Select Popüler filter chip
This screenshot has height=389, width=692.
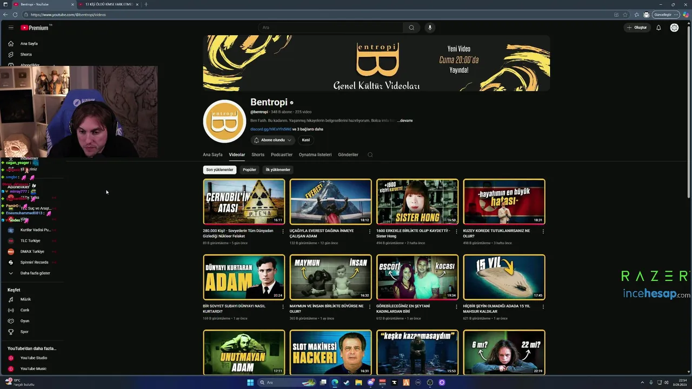tap(249, 170)
